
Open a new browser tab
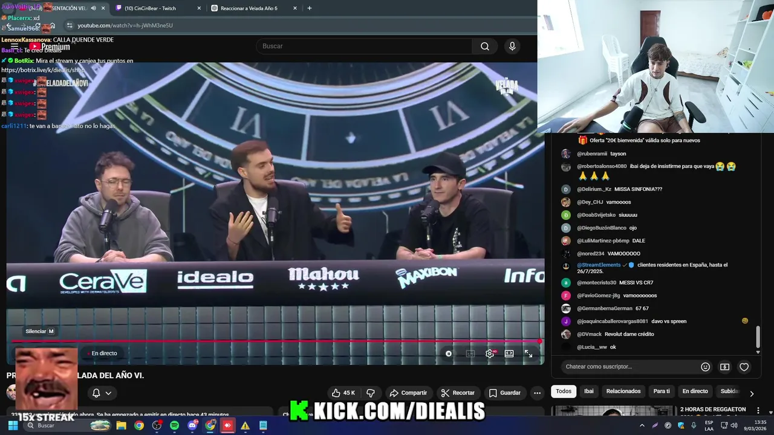[x=310, y=8]
